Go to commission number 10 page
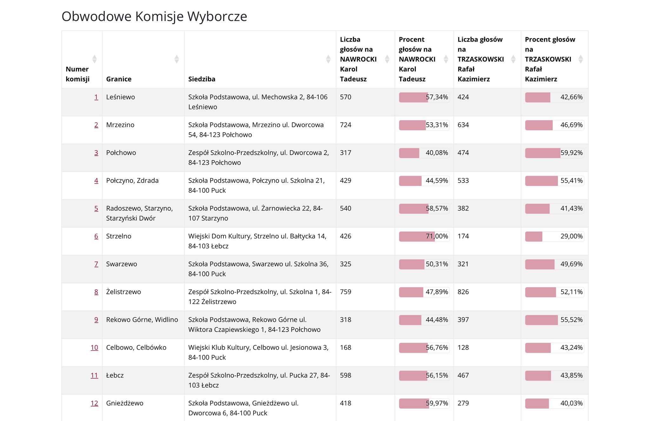Viewport: 650px width, 421px height. point(94,347)
